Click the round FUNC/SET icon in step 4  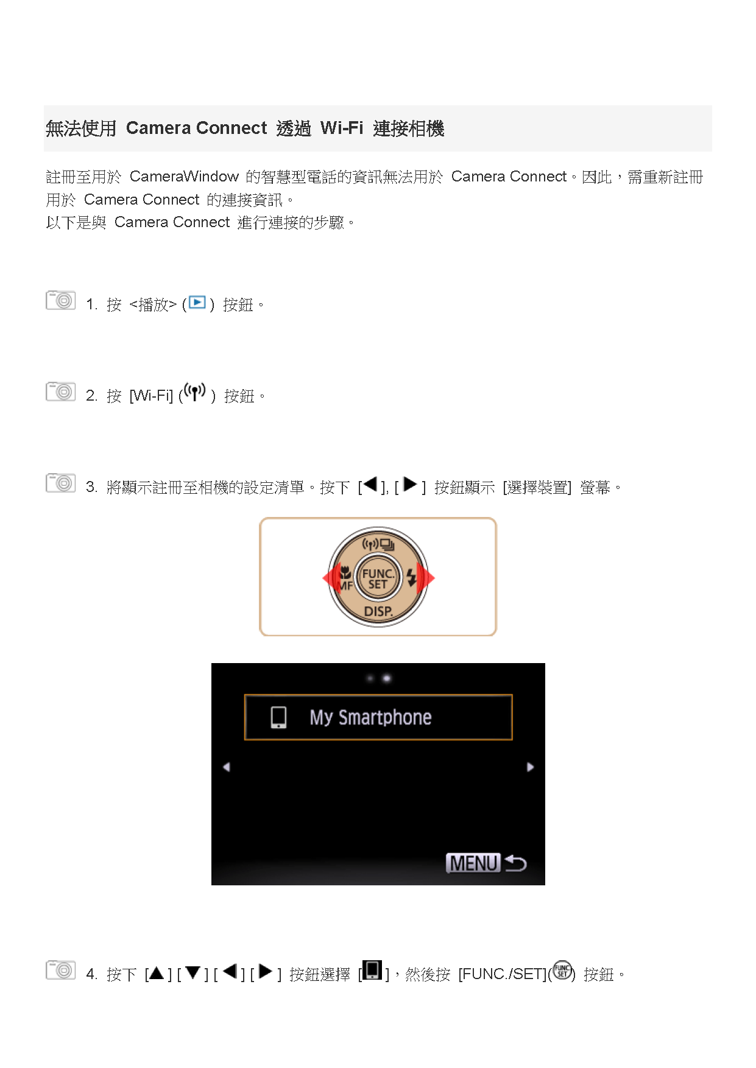(x=562, y=970)
